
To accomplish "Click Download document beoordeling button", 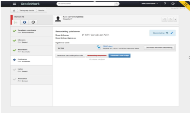I will [159, 48].
